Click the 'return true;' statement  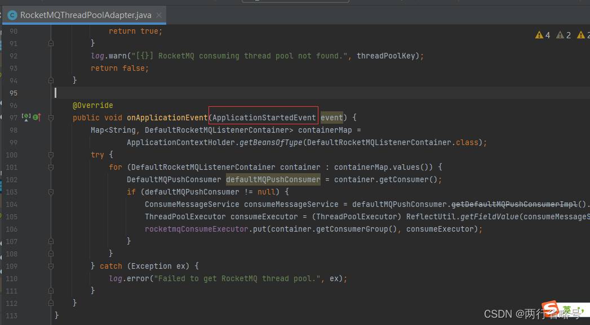[x=135, y=31]
